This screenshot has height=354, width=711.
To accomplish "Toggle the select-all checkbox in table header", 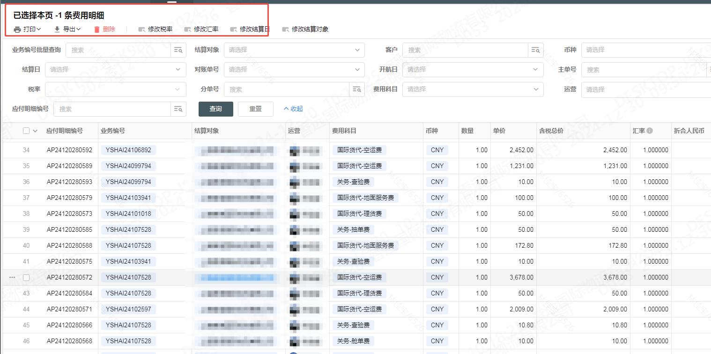I will tap(26, 131).
